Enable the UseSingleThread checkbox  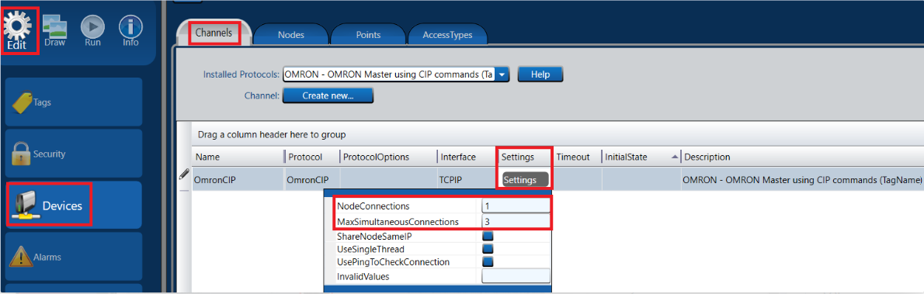pyautogui.click(x=488, y=249)
